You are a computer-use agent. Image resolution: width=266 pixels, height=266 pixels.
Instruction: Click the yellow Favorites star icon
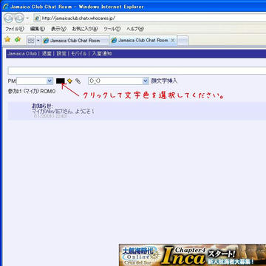(7, 40)
